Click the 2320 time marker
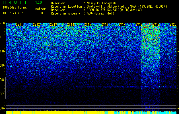179x114 pixels. pos(173,25)
